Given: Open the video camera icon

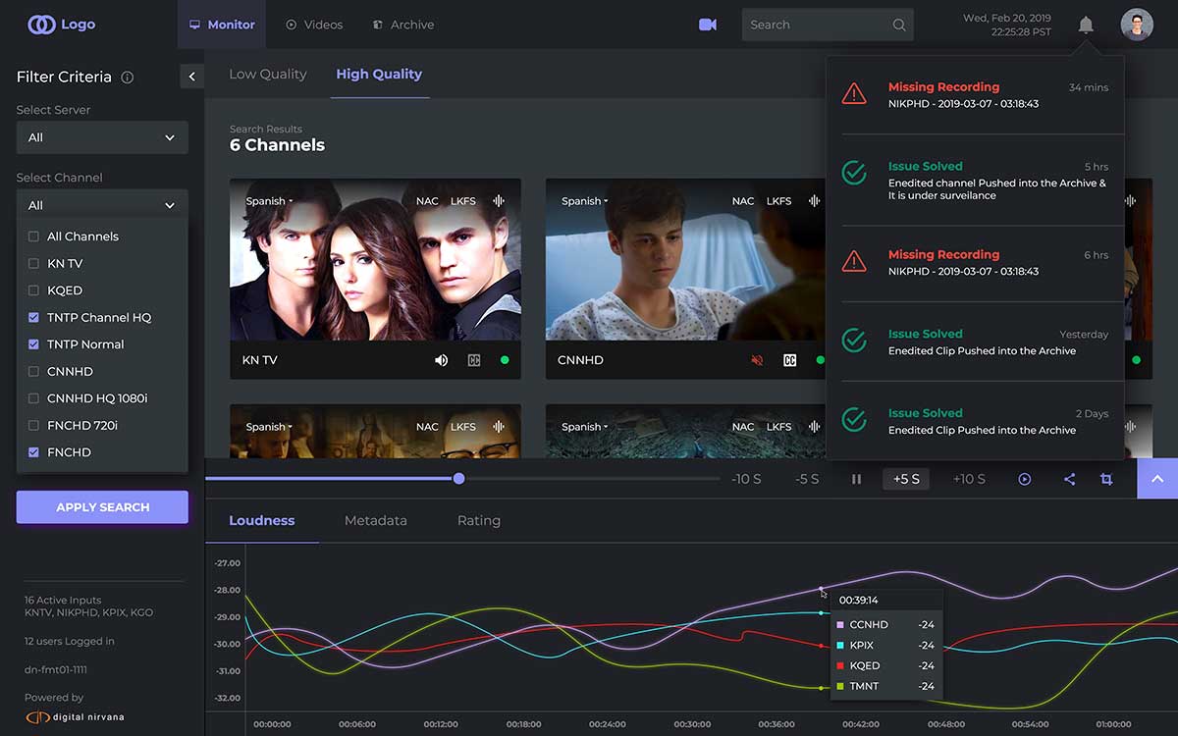Looking at the screenshot, I should [x=707, y=25].
